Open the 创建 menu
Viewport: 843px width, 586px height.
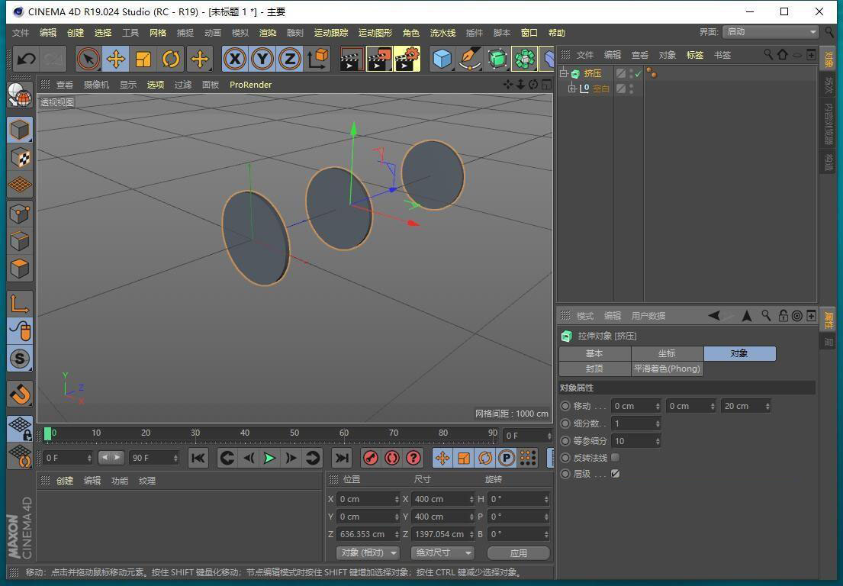click(x=76, y=33)
